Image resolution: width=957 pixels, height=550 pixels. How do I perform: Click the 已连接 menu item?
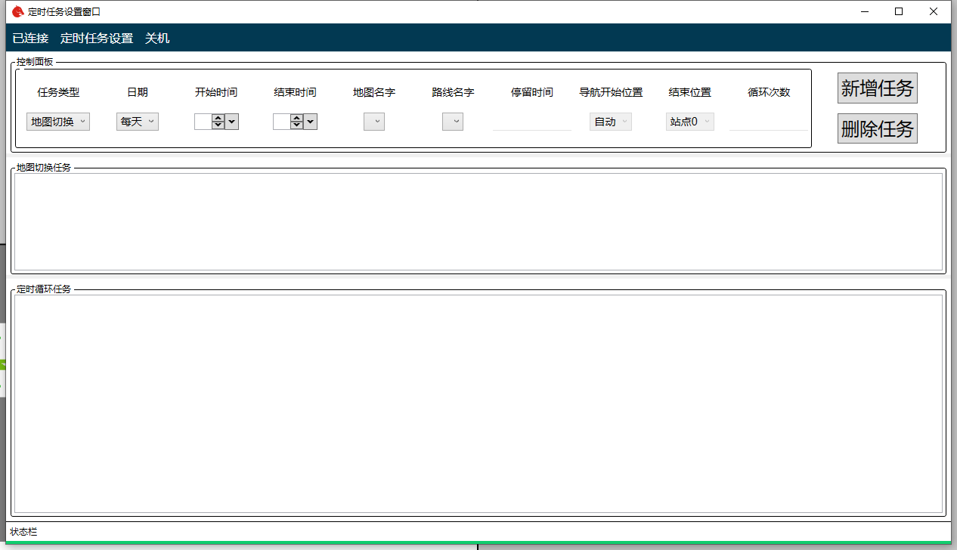[x=30, y=39]
